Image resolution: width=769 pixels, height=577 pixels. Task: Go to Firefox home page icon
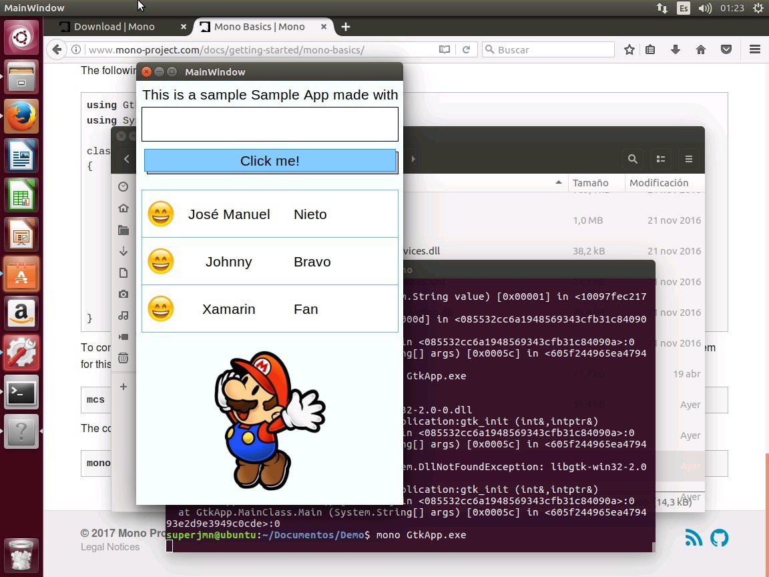[x=701, y=49]
